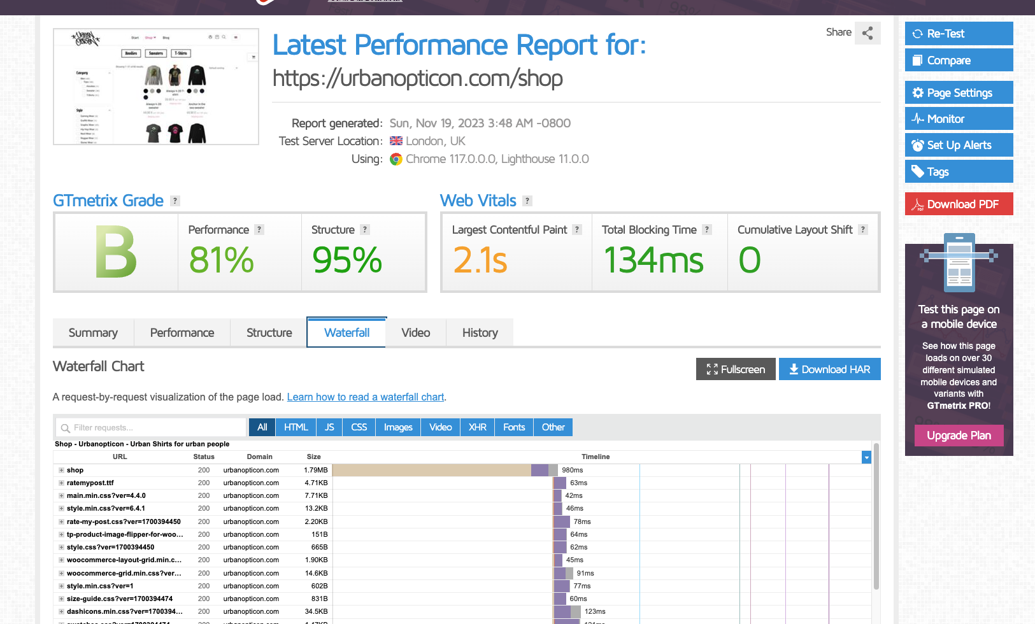
Task: Click the shop request 980ms timeline bar
Action: [445, 470]
